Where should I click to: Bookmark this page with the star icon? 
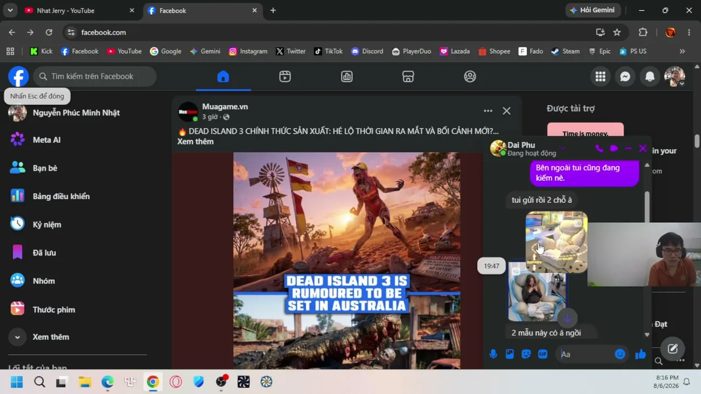tap(617, 32)
